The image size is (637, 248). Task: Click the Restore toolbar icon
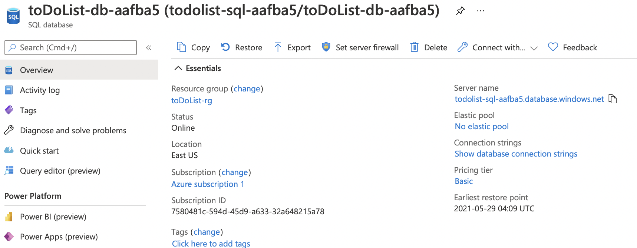point(225,47)
